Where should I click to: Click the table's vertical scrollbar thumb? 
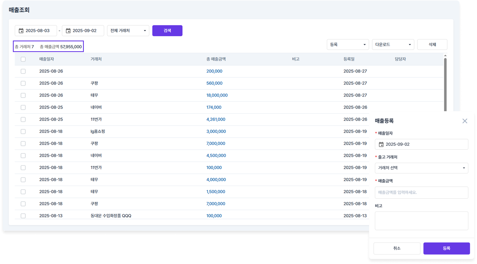click(445, 85)
